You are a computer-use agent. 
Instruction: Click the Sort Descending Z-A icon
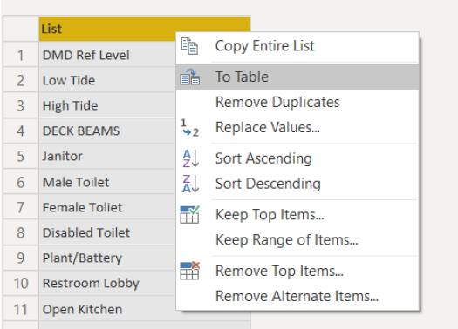click(190, 184)
